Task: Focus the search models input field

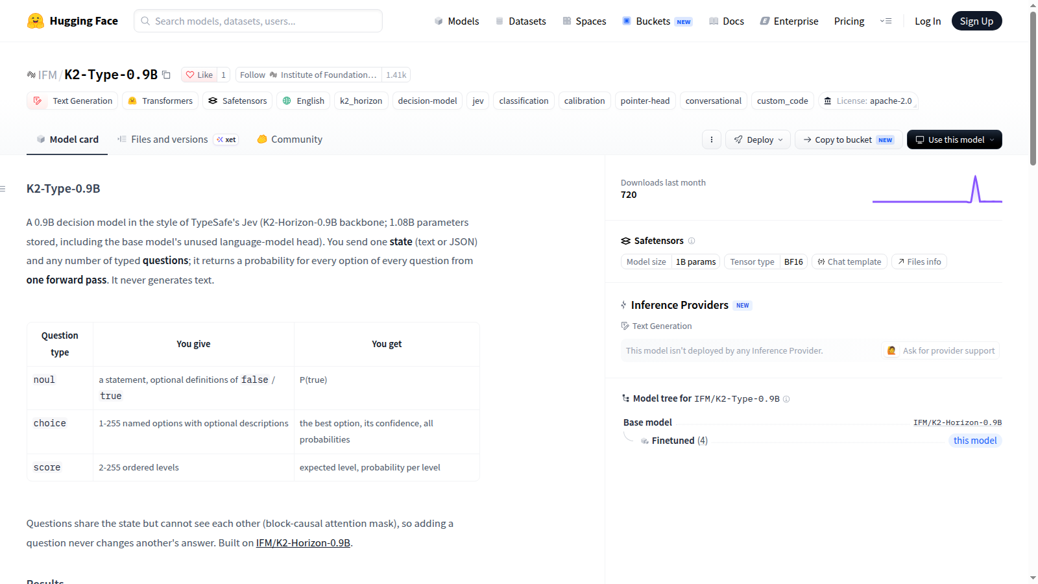Action: tap(258, 21)
